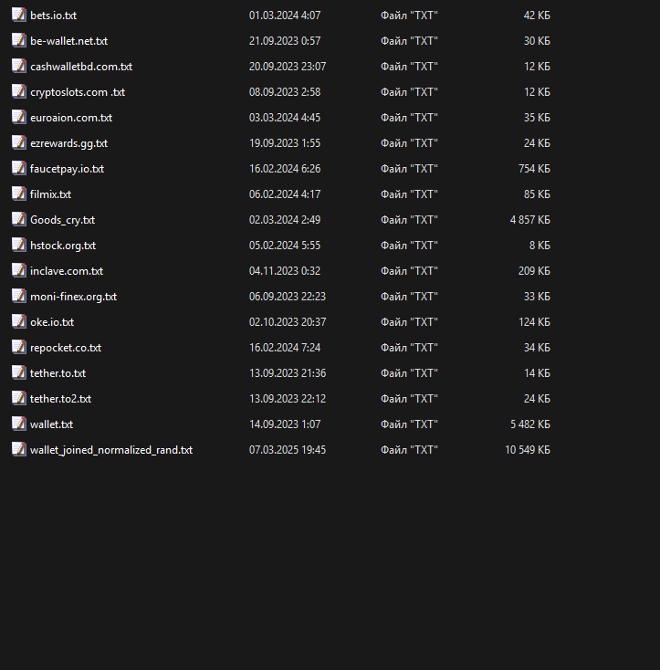
Task: Select the ezrewards.gg.txt file entry
Action: pos(68,143)
